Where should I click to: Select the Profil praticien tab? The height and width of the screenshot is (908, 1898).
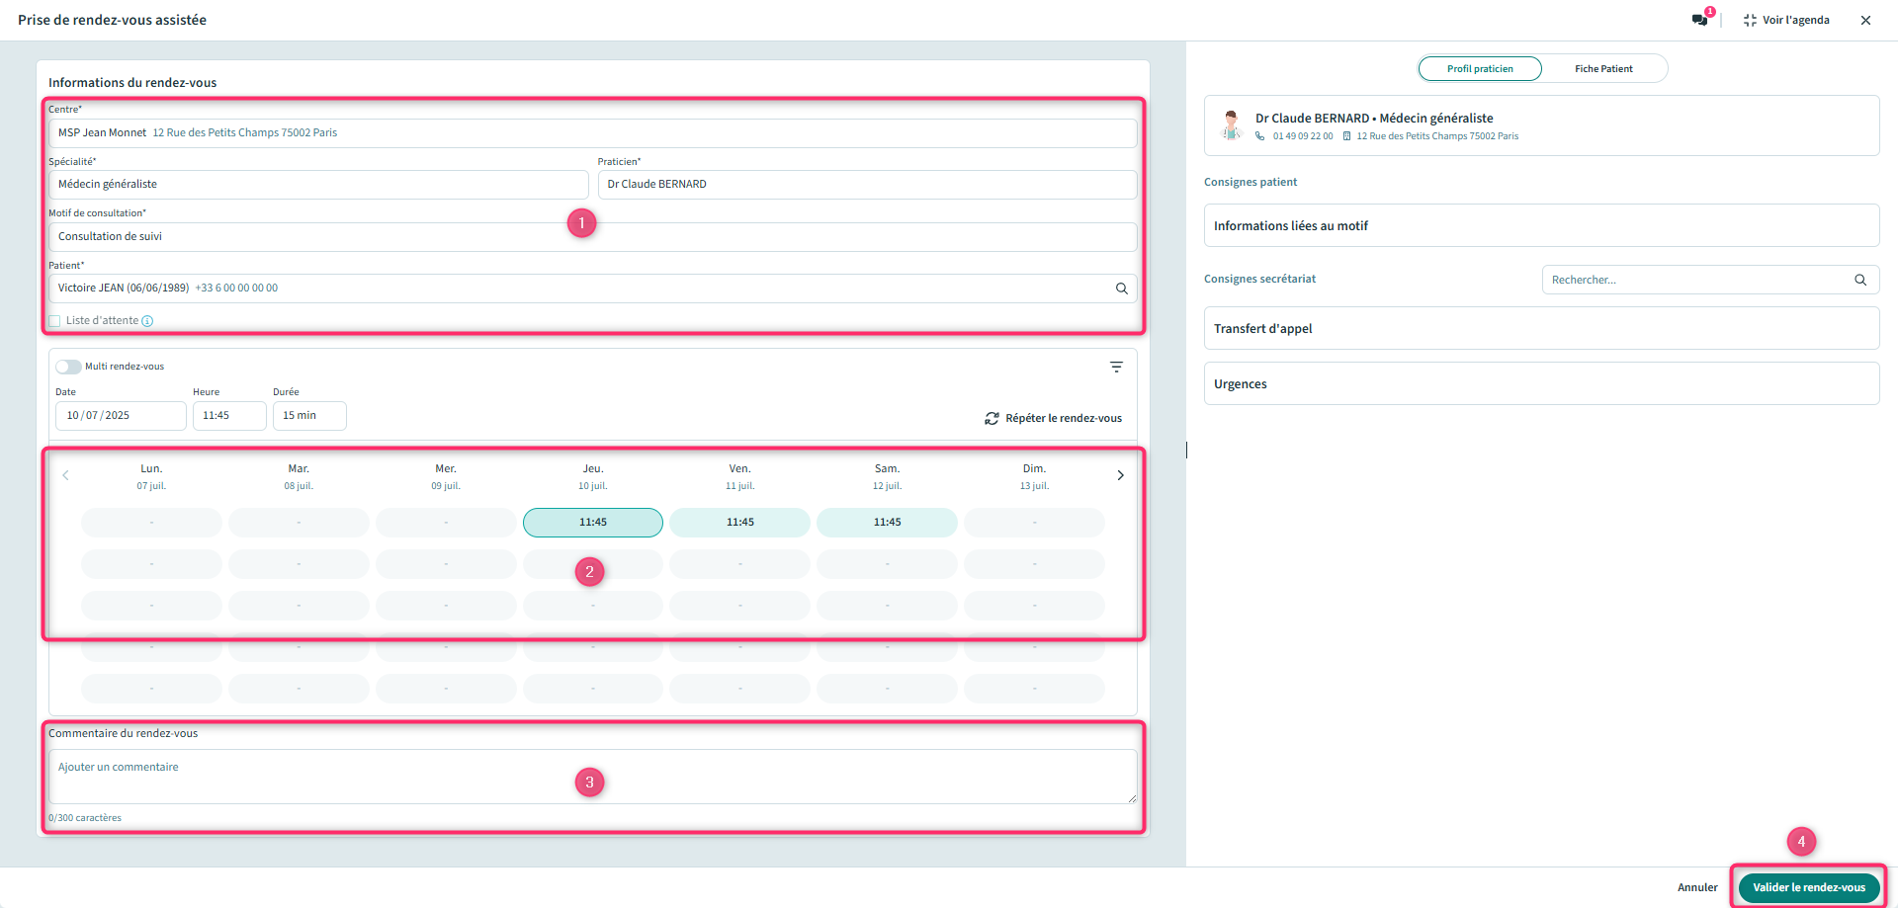coord(1480,69)
